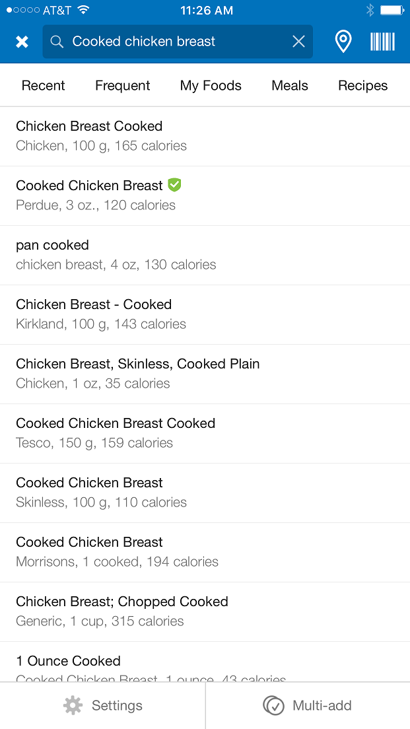
Task: Show the Meals tab
Action: (x=290, y=85)
